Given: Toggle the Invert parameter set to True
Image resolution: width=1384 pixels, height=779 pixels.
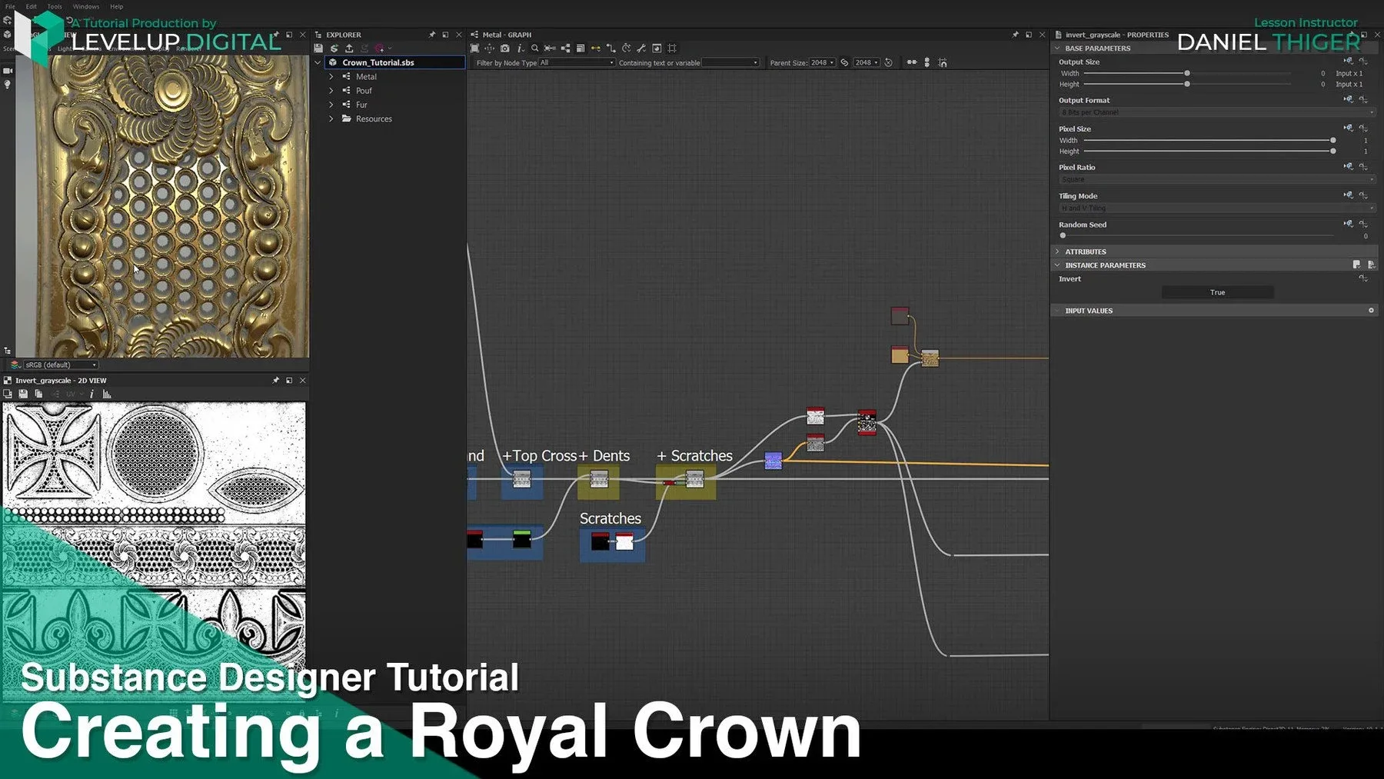Looking at the screenshot, I should pos(1217,292).
